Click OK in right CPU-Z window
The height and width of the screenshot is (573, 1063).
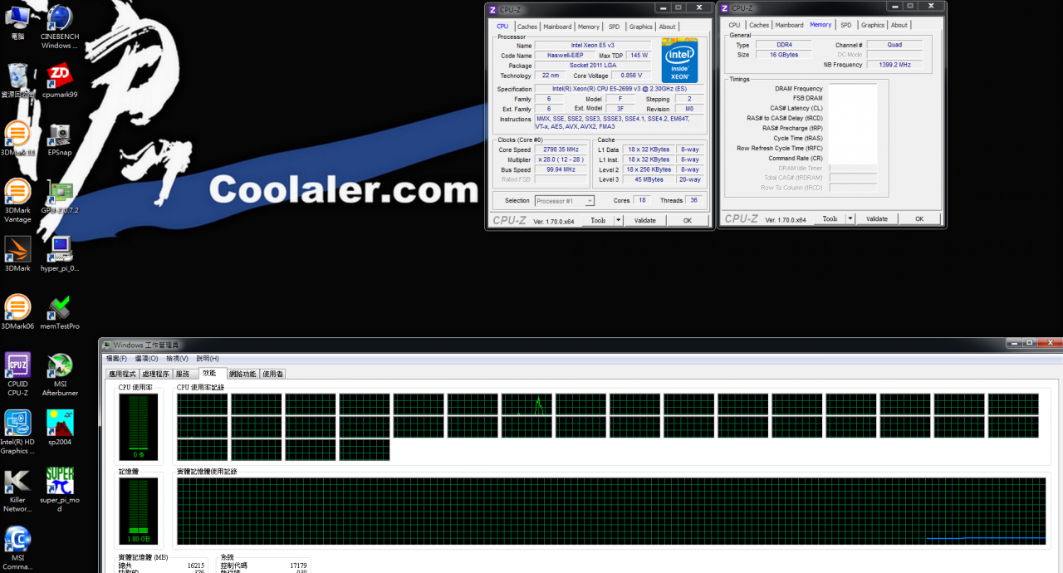919,219
